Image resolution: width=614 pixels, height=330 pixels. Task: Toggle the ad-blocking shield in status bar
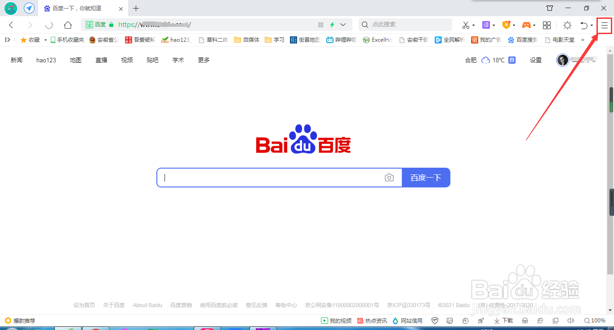point(435,321)
